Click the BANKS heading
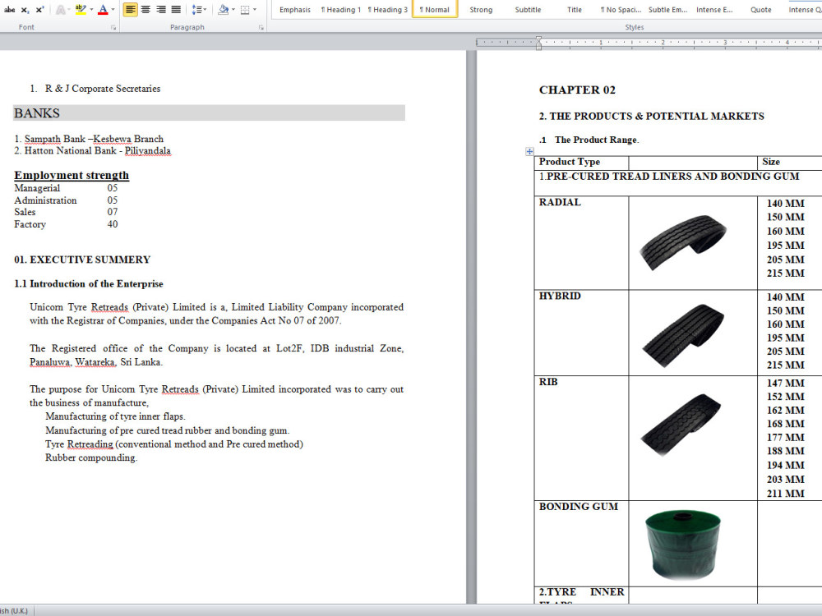822x616 pixels. point(37,113)
